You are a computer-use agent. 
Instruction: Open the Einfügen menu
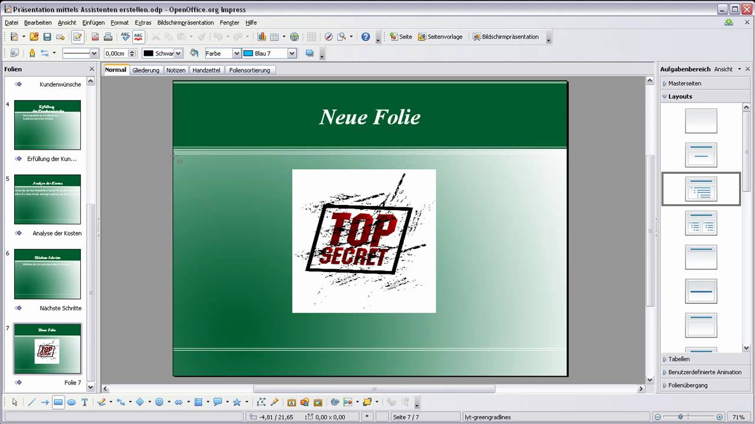click(93, 22)
